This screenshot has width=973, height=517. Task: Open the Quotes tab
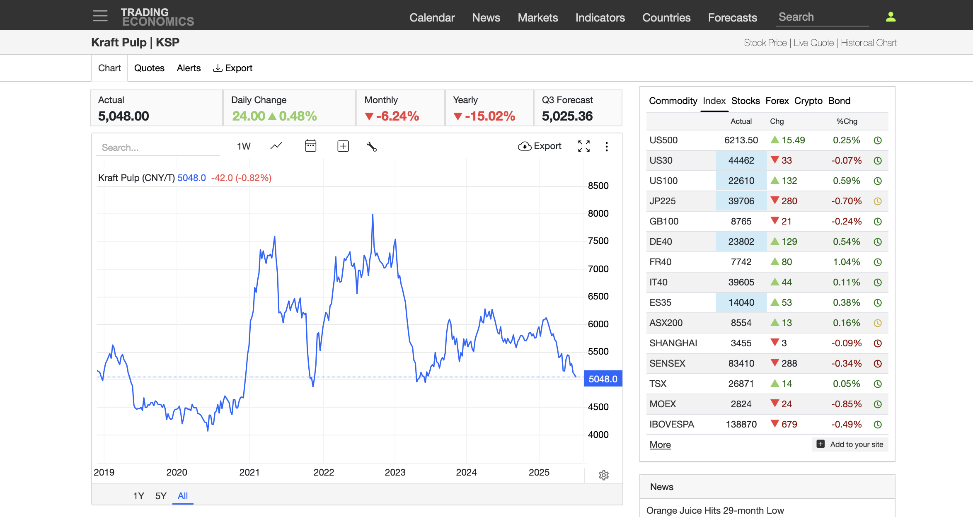(149, 68)
